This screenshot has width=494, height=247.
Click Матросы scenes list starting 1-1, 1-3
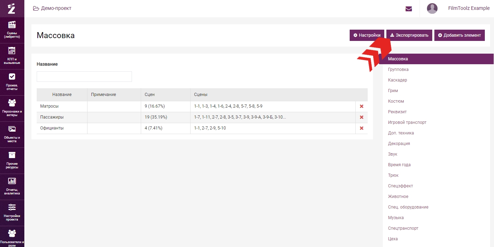pos(228,106)
